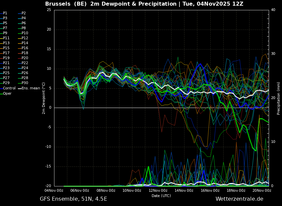Click the Wetterzentrale.de source text

[x=239, y=199]
